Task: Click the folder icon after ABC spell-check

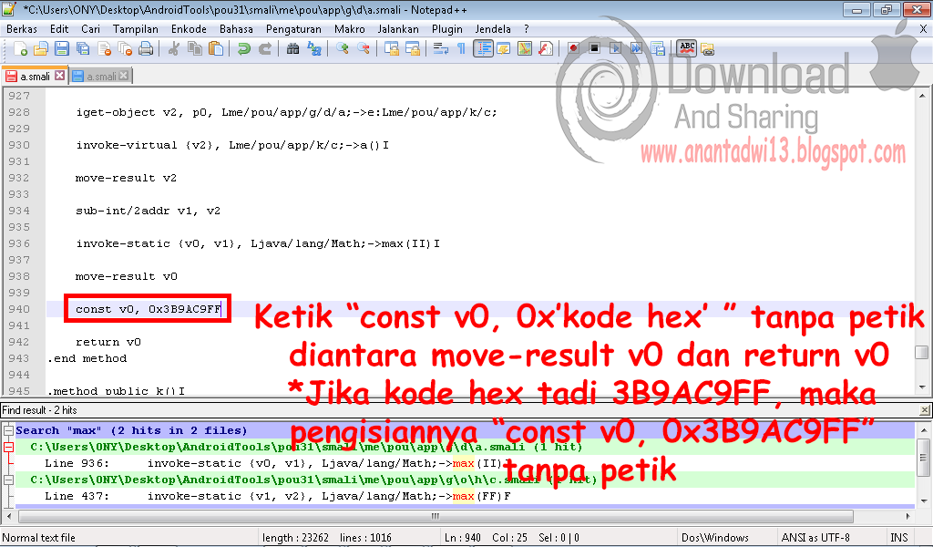Action: [707, 49]
